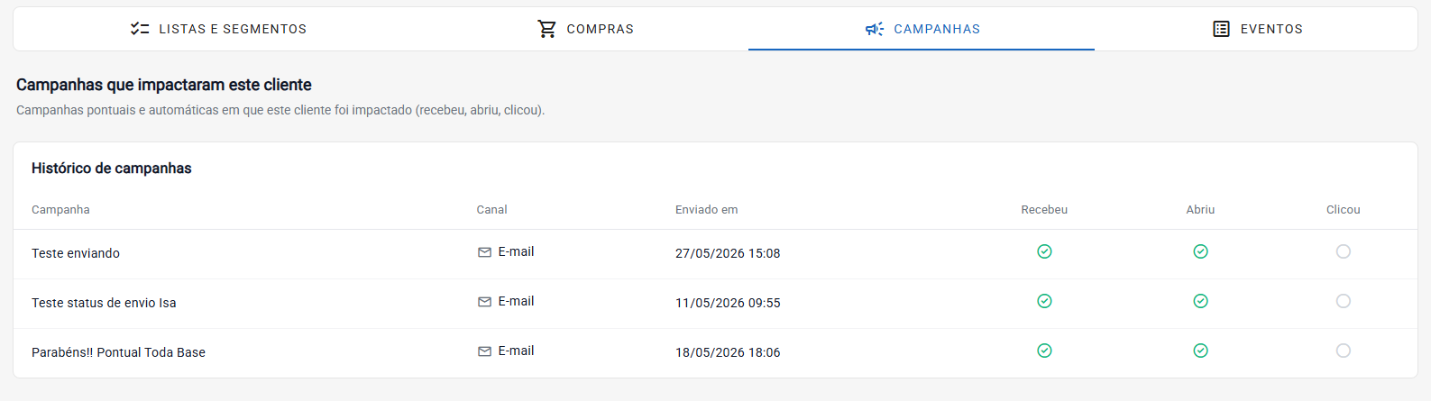Click the checklist icon in Listas e Segmentos tab
This screenshot has width=1431, height=401.
(x=140, y=29)
